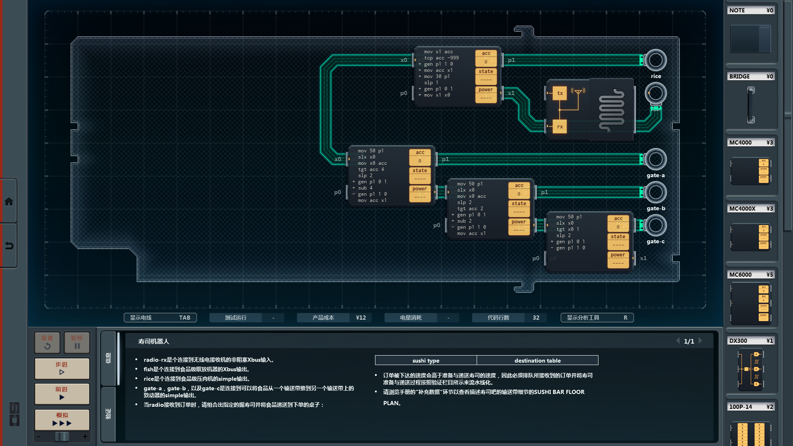The width and height of the screenshot is (793, 446).
Task: Select the MC4000X microcontroller part
Action: tap(750, 237)
